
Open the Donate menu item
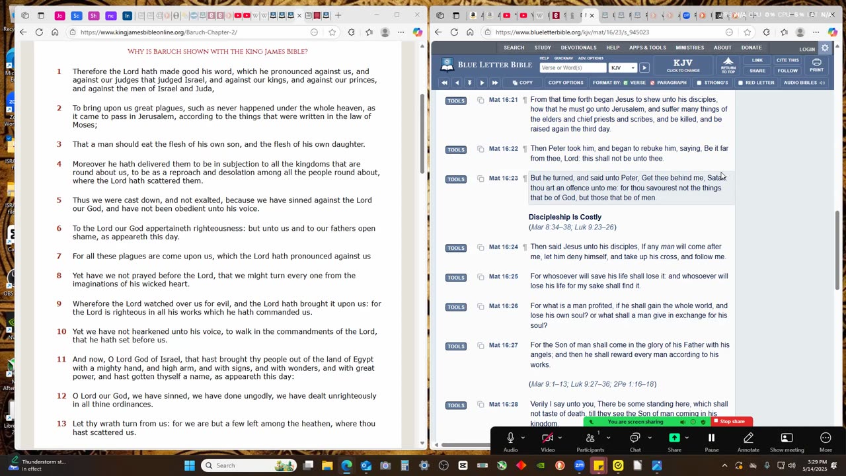click(x=751, y=48)
